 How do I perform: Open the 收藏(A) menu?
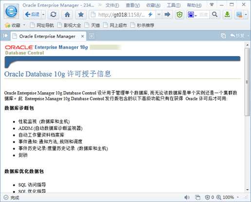click(x=153, y=5)
